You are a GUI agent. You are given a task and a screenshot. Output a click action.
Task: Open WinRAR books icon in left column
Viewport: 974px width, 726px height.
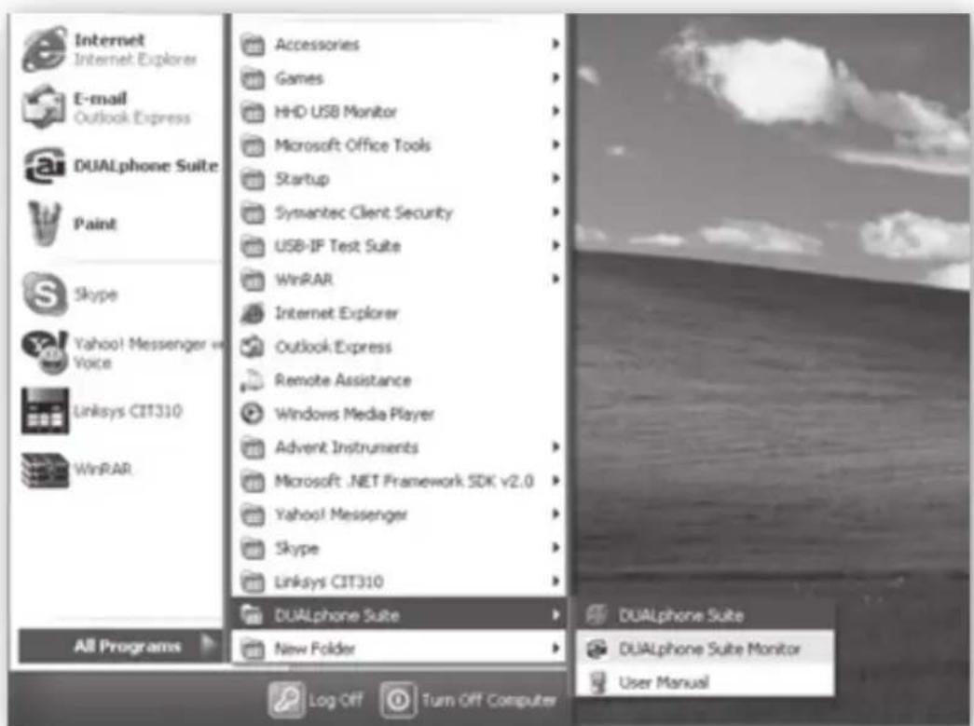[45, 470]
